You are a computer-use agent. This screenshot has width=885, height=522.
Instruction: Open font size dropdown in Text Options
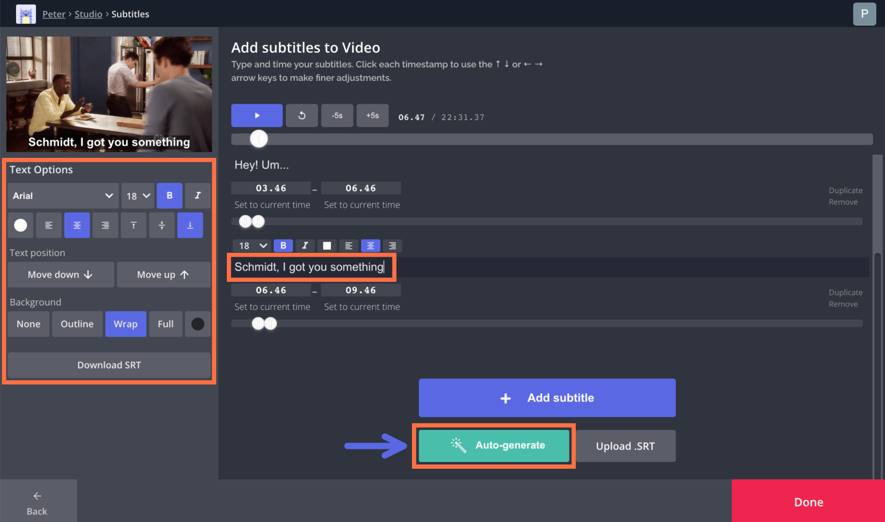tap(138, 196)
